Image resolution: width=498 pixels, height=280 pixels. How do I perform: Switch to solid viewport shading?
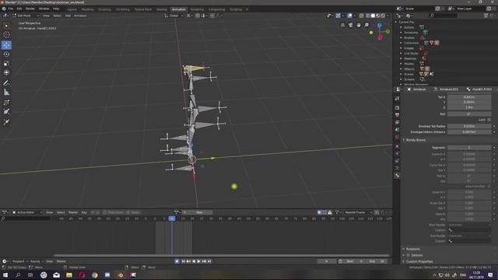(x=373, y=16)
